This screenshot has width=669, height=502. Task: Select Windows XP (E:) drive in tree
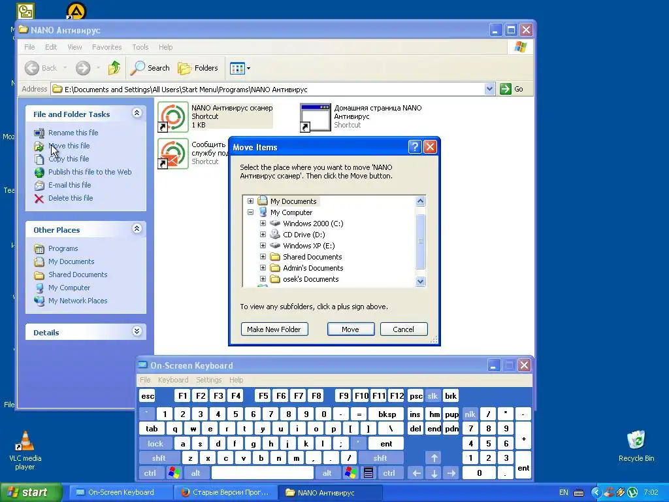pos(308,246)
